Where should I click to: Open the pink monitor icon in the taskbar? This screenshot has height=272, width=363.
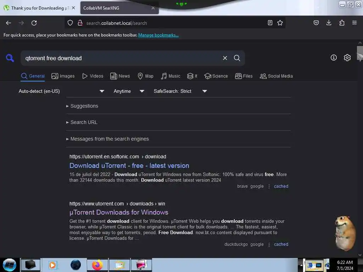pos(141,265)
